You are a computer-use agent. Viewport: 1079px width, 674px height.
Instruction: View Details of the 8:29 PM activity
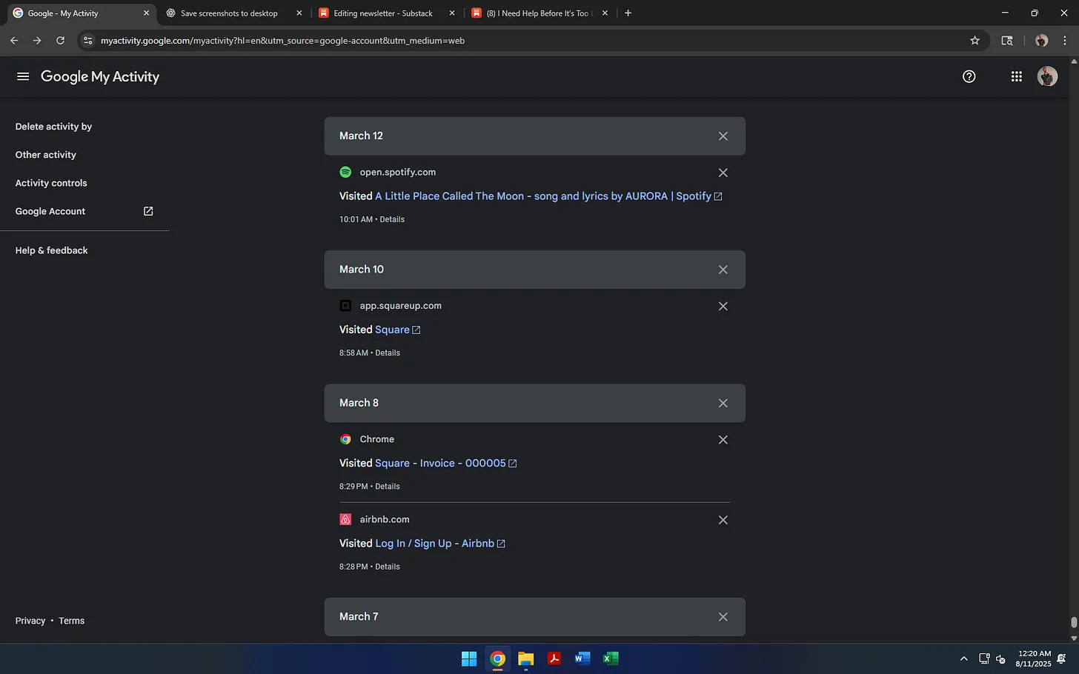pos(388,487)
